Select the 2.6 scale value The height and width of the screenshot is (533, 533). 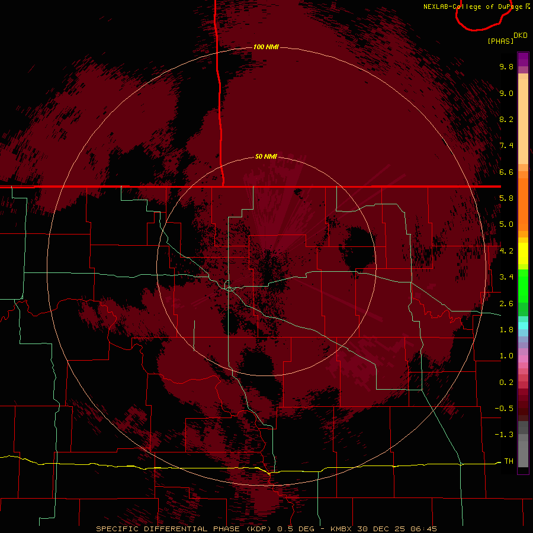click(506, 304)
